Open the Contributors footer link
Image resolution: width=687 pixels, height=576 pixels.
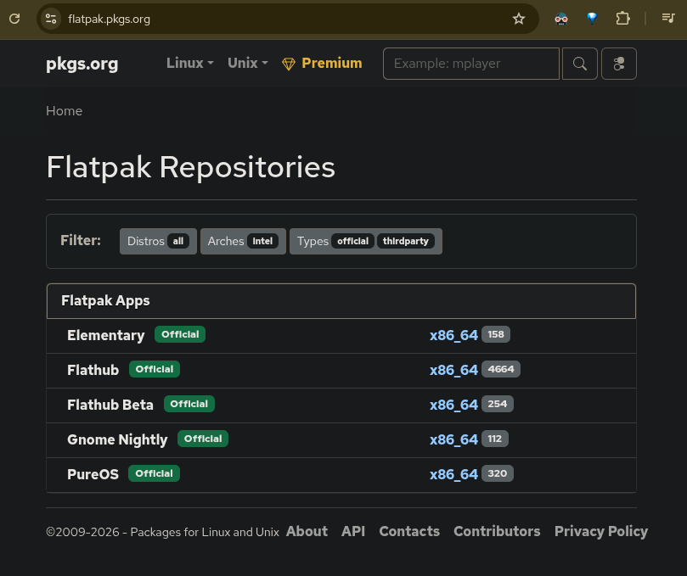[x=497, y=531]
